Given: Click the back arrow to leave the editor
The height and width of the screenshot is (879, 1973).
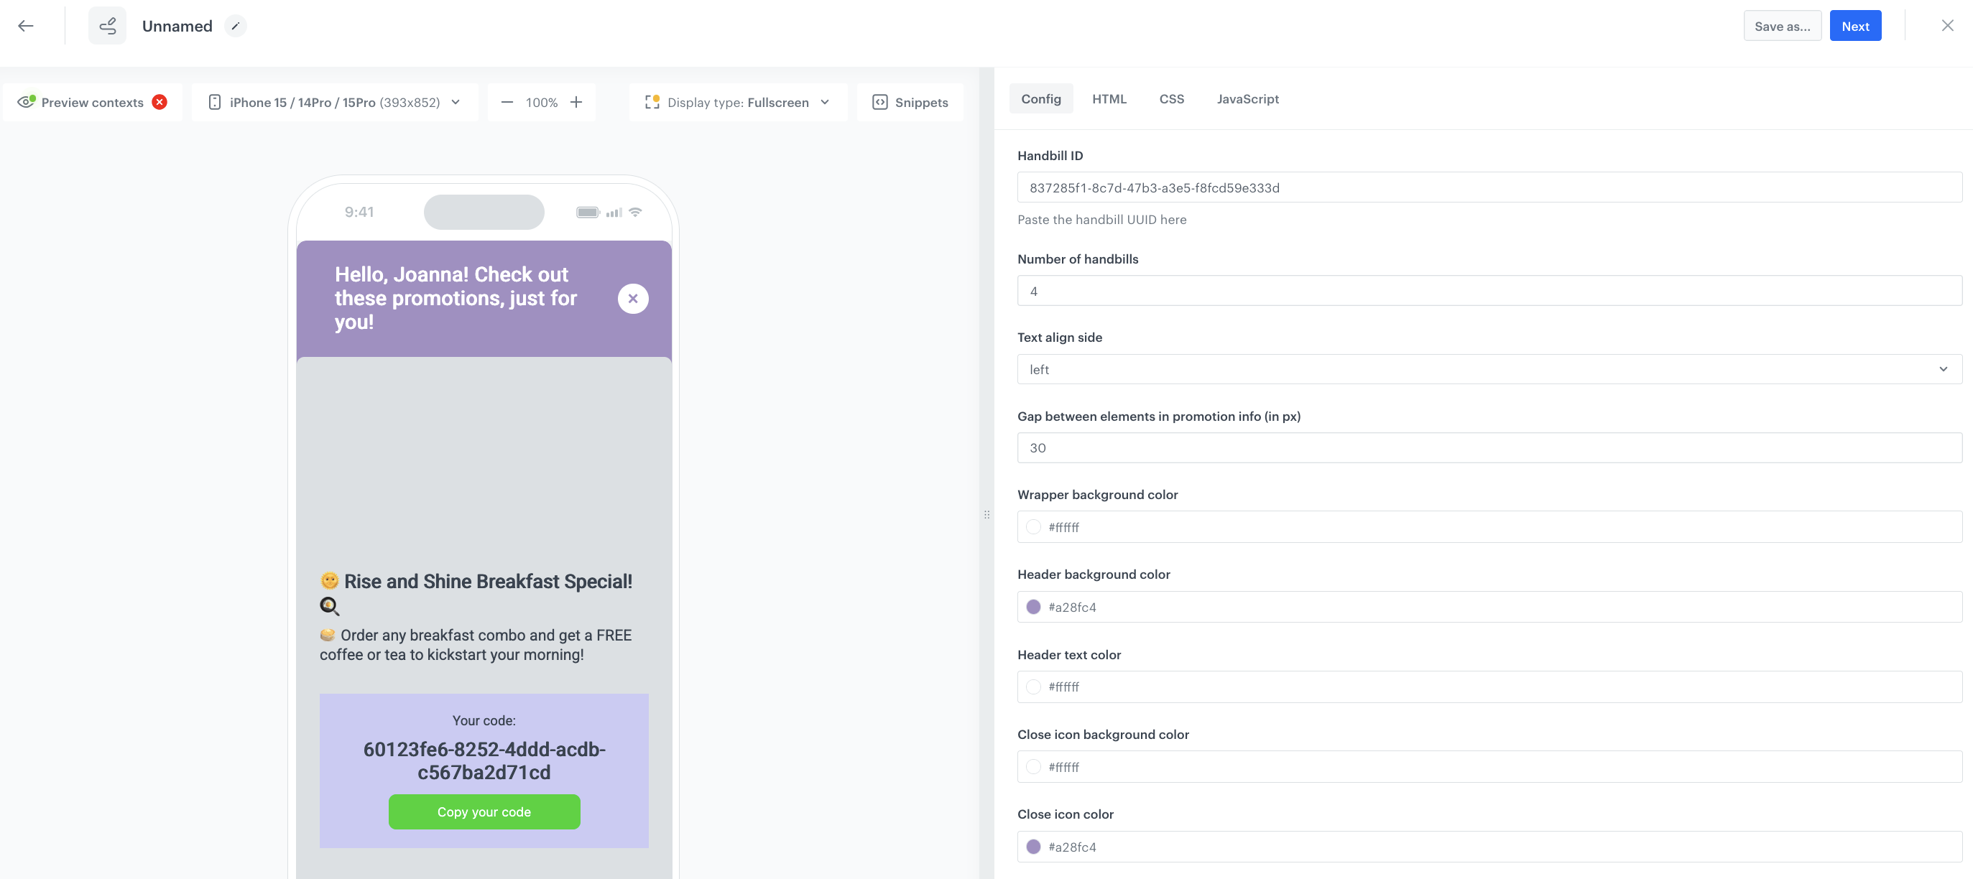Looking at the screenshot, I should click(x=25, y=25).
